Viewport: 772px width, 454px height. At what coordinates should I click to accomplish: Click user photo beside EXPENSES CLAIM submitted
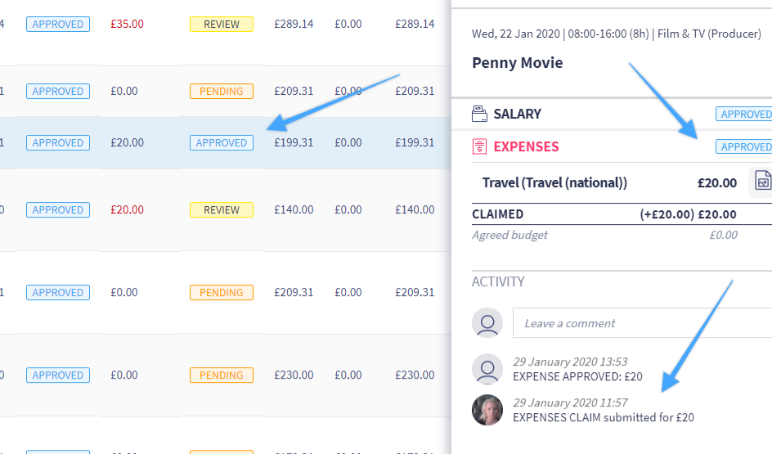[487, 410]
